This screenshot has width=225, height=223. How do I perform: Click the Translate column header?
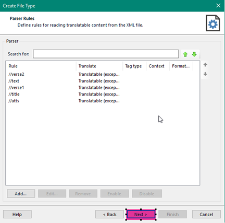pos(99,66)
